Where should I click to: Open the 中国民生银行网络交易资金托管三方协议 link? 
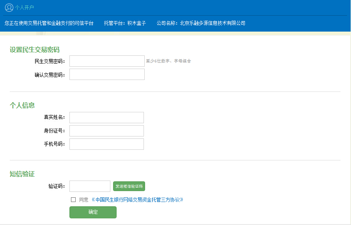point(137,200)
